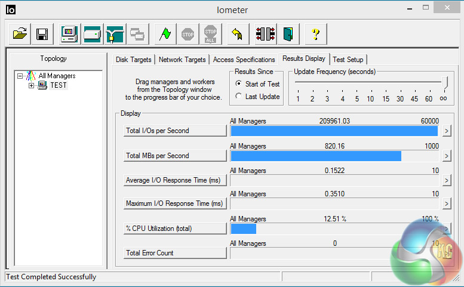Click the 0.1522 response time value
This screenshot has width=464, height=287.
pyautogui.click(x=334, y=170)
